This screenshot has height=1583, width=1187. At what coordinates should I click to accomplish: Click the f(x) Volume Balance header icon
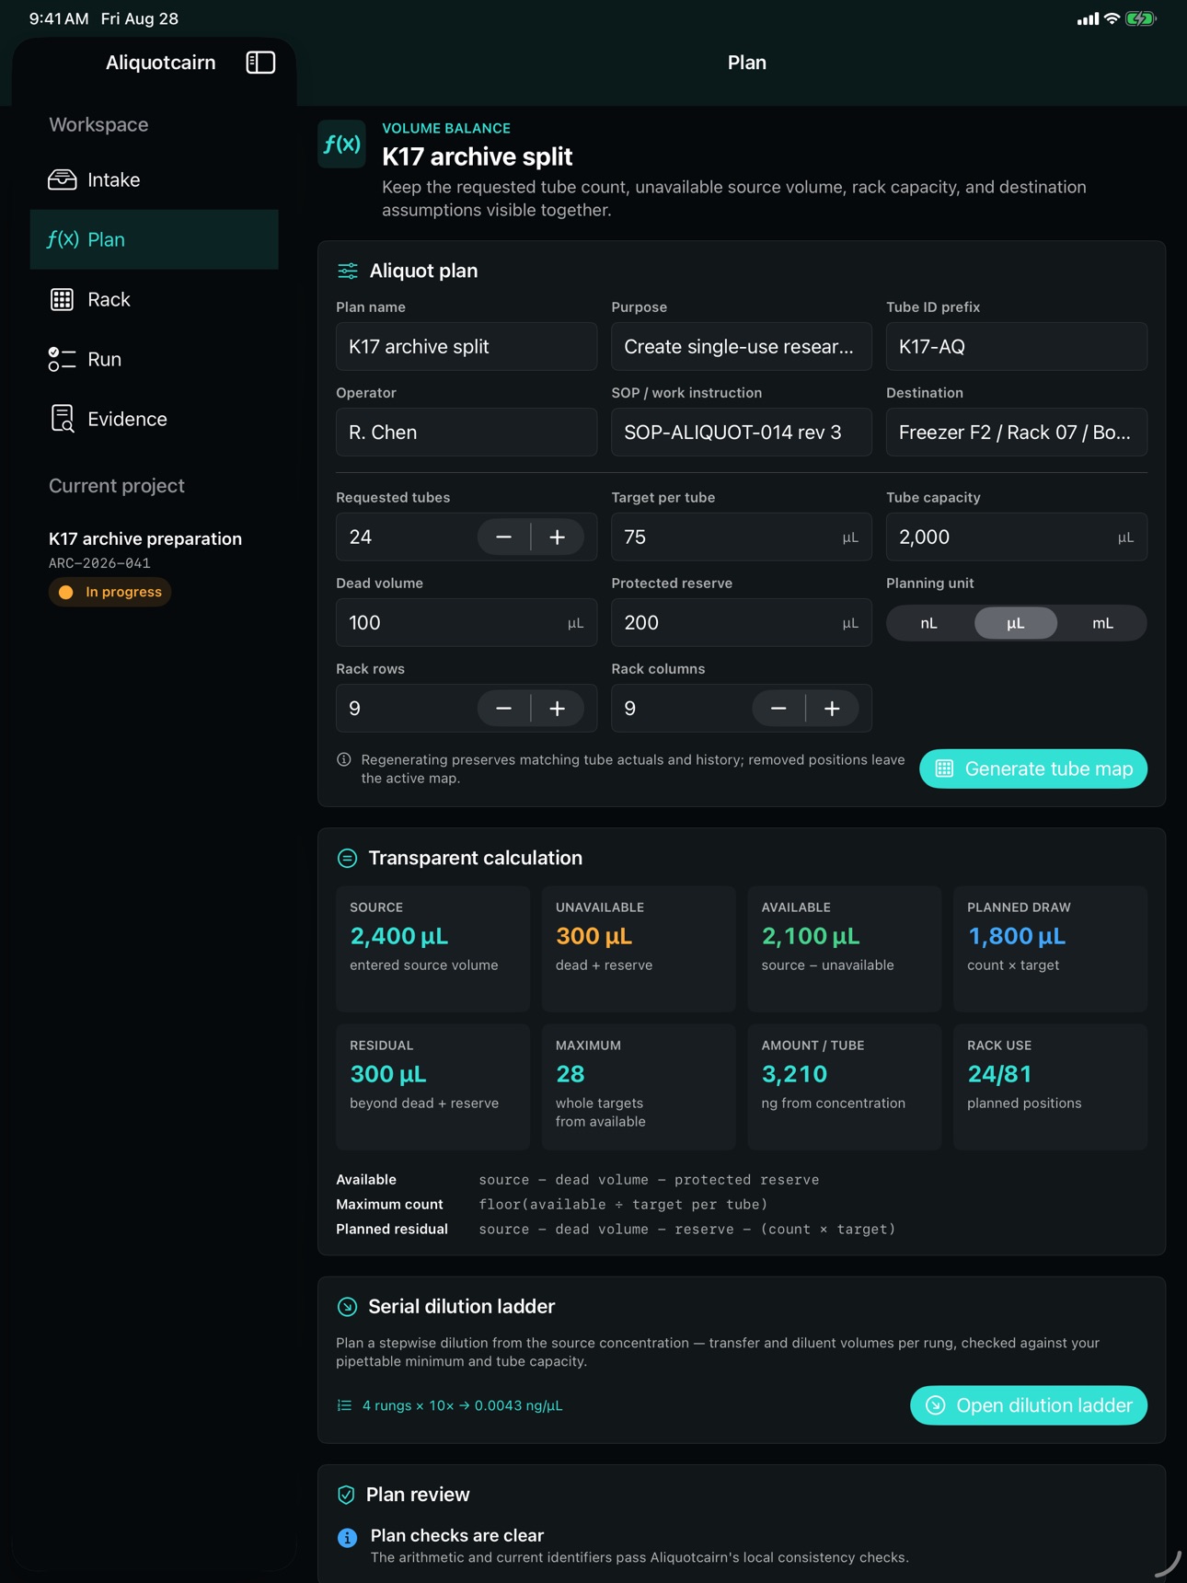[x=341, y=144]
